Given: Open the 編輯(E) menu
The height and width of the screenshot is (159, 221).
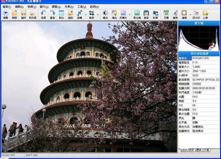Looking at the screenshot, I should click(x=19, y=7).
